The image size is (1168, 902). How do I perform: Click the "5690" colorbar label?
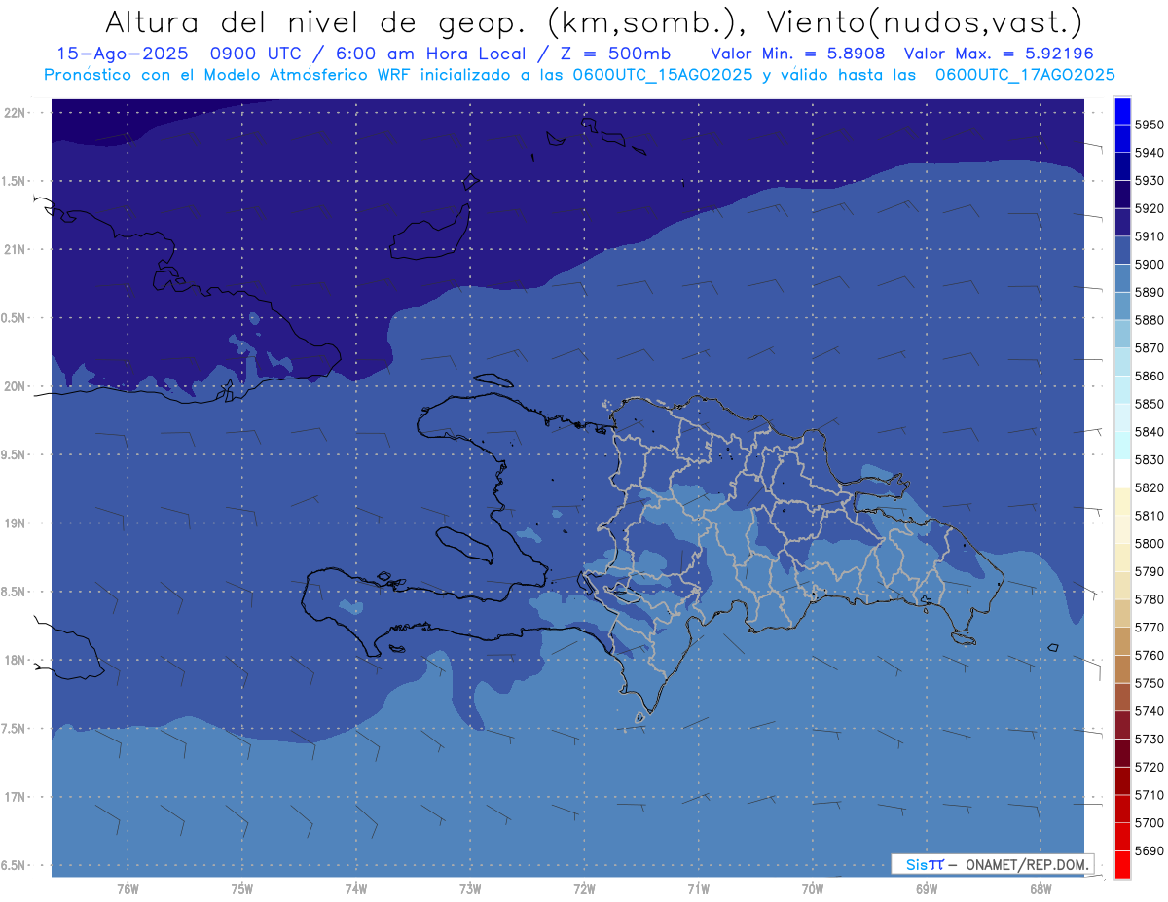pyautogui.click(x=1149, y=850)
